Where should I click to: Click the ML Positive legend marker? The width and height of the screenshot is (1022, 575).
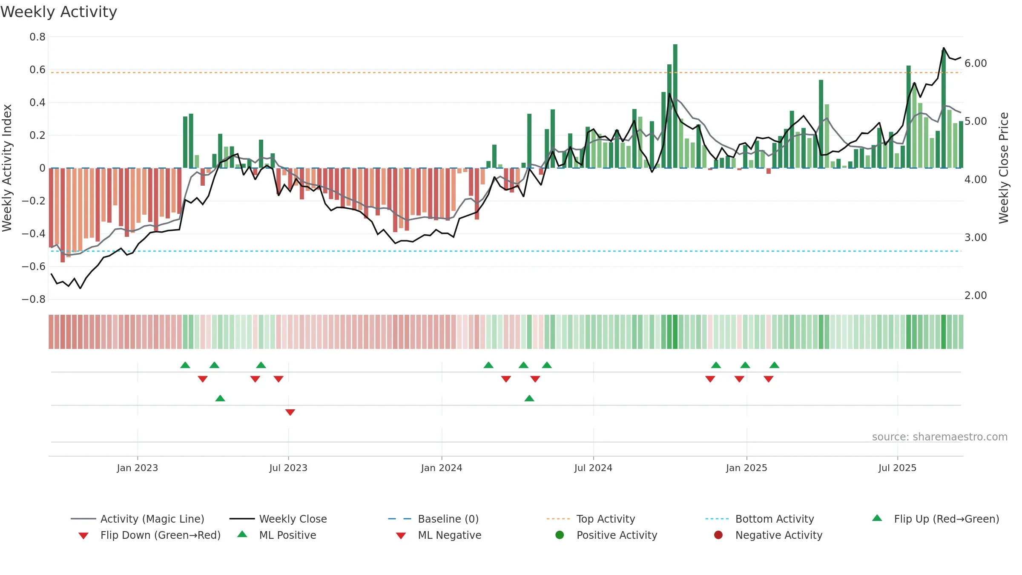(x=242, y=534)
